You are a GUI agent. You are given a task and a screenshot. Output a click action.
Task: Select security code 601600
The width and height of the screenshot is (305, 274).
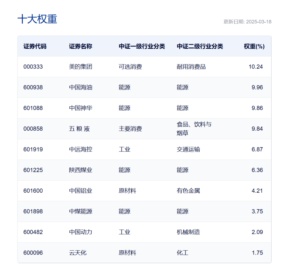tap(33, 191)
